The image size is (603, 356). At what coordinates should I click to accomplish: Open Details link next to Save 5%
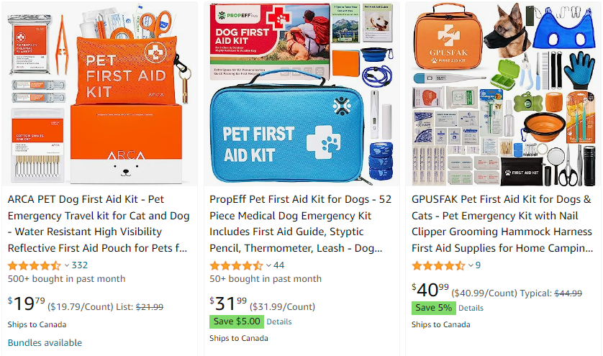471,309
